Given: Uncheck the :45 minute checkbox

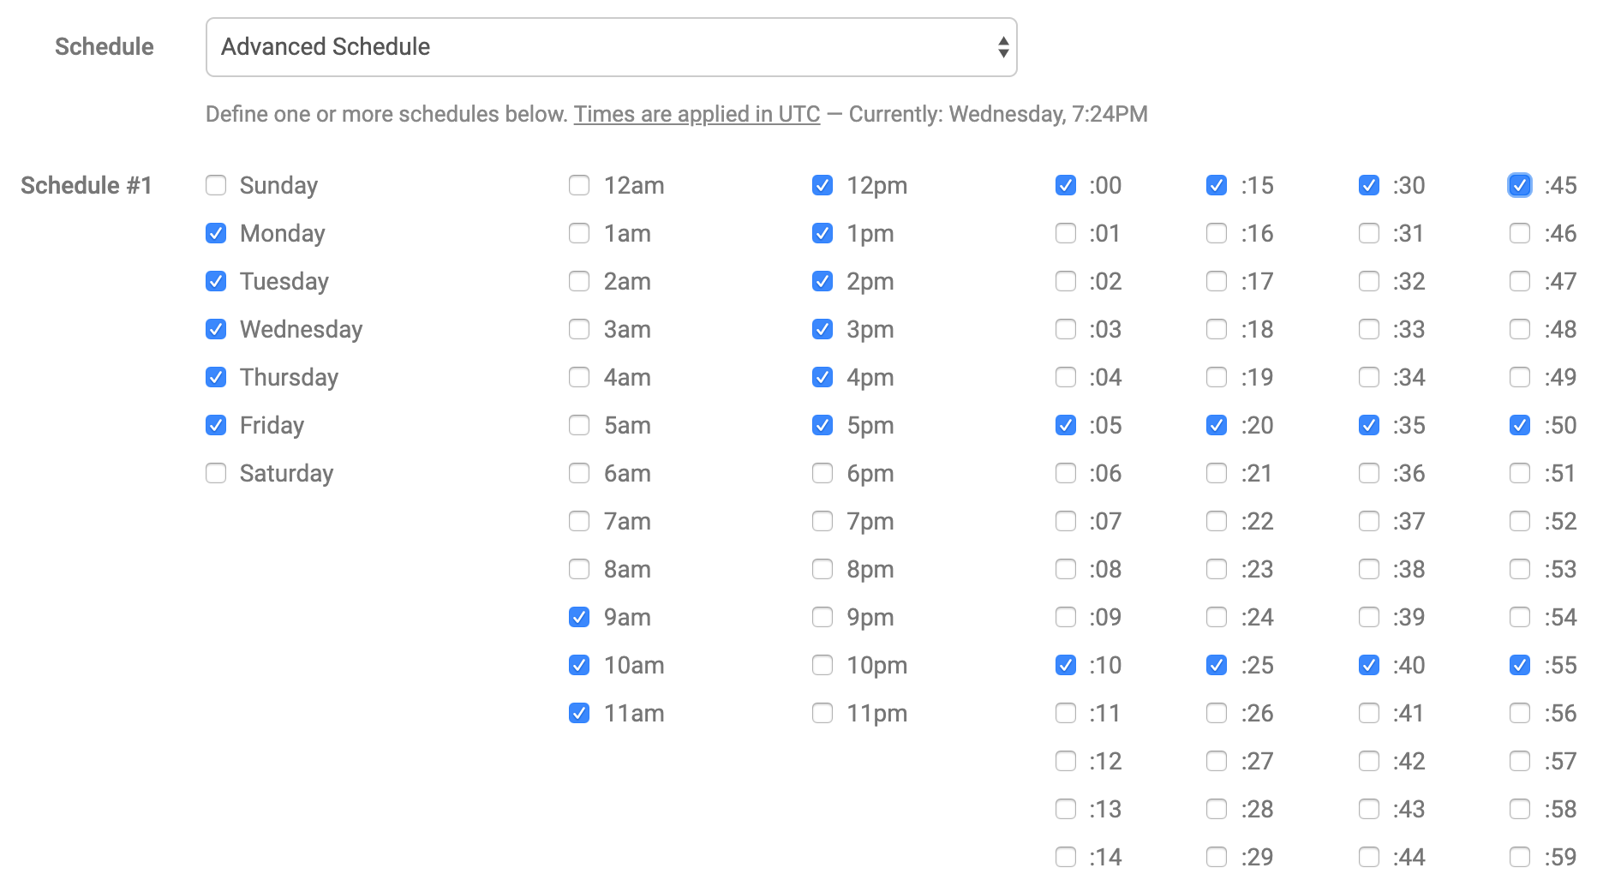Looking at the screenshot, I should click(x=1520, y=185).
